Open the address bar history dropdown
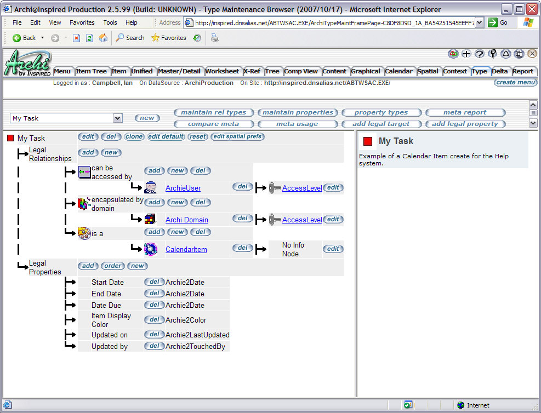Image resolution: width=541 pixels, height=413 pixels. (x=480, y=22)
